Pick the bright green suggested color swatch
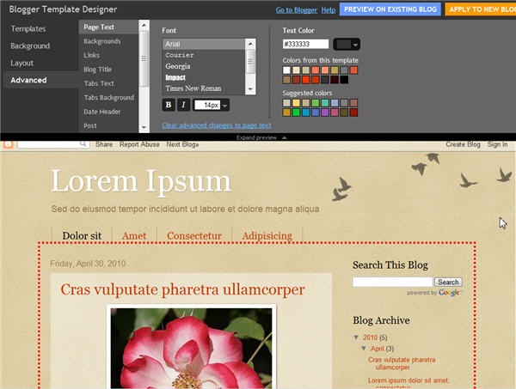 pyautogui.click(x=296, y=112)
